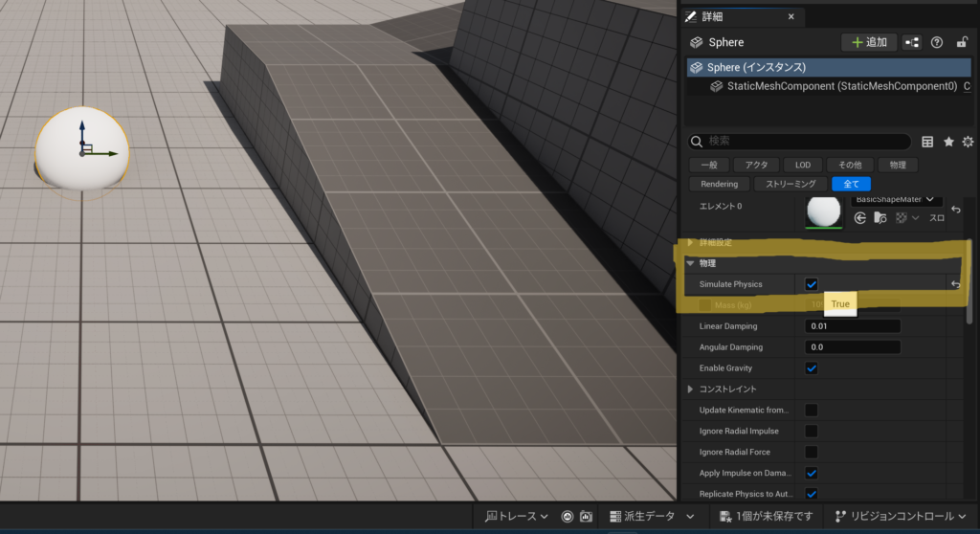Viewport: 980px width, 534px height.
Task: Toggle the details panel lock icon
Action: click(961, 42)
